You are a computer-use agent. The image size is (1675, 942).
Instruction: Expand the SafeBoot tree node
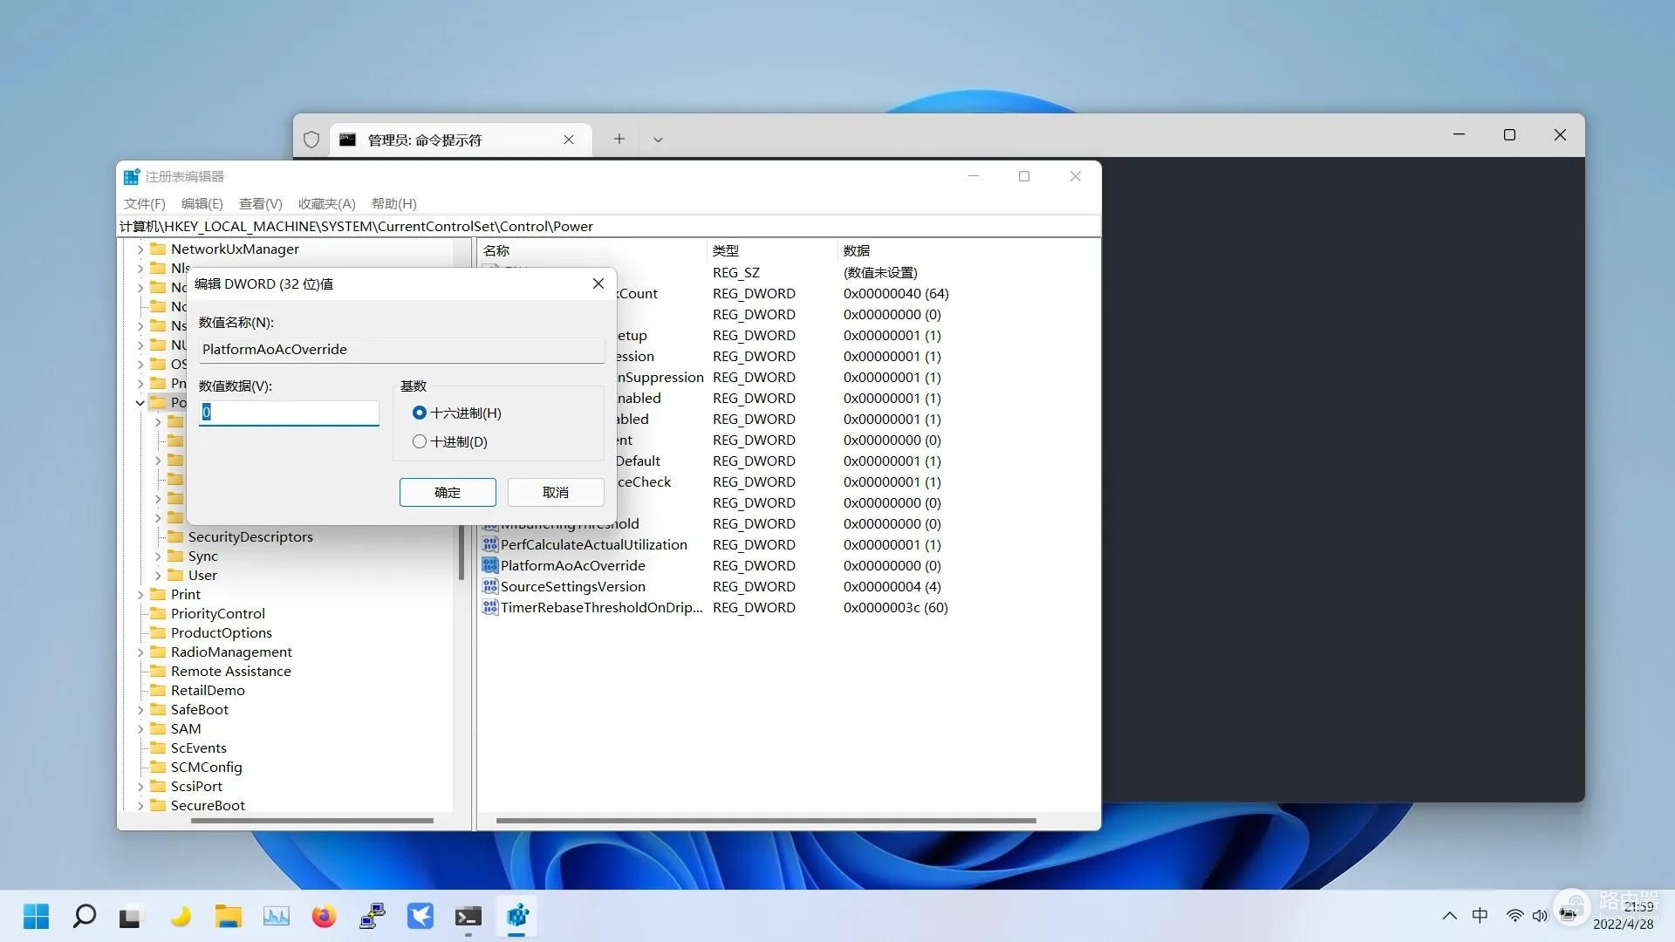coord(140,710)
